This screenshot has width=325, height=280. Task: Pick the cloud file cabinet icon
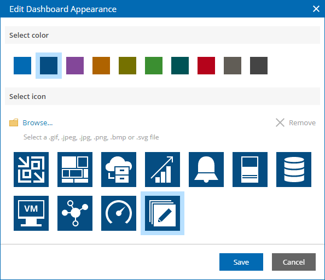pyautogui.click(x=119, y=170)
